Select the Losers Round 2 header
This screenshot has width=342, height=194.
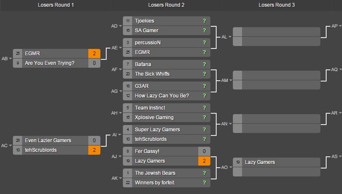pyautogui.click(x=166, y=5)
